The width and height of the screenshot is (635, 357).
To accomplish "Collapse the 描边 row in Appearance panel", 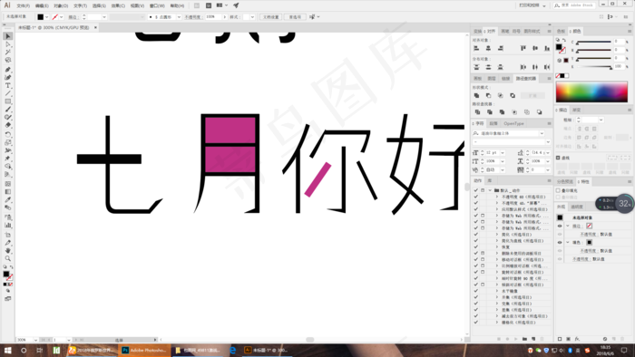I will [x=568, y=226].
